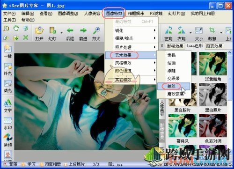Open the 相框娱乐 menu
234x169 pixels.
pyautogui.click(x=136, y=14)
